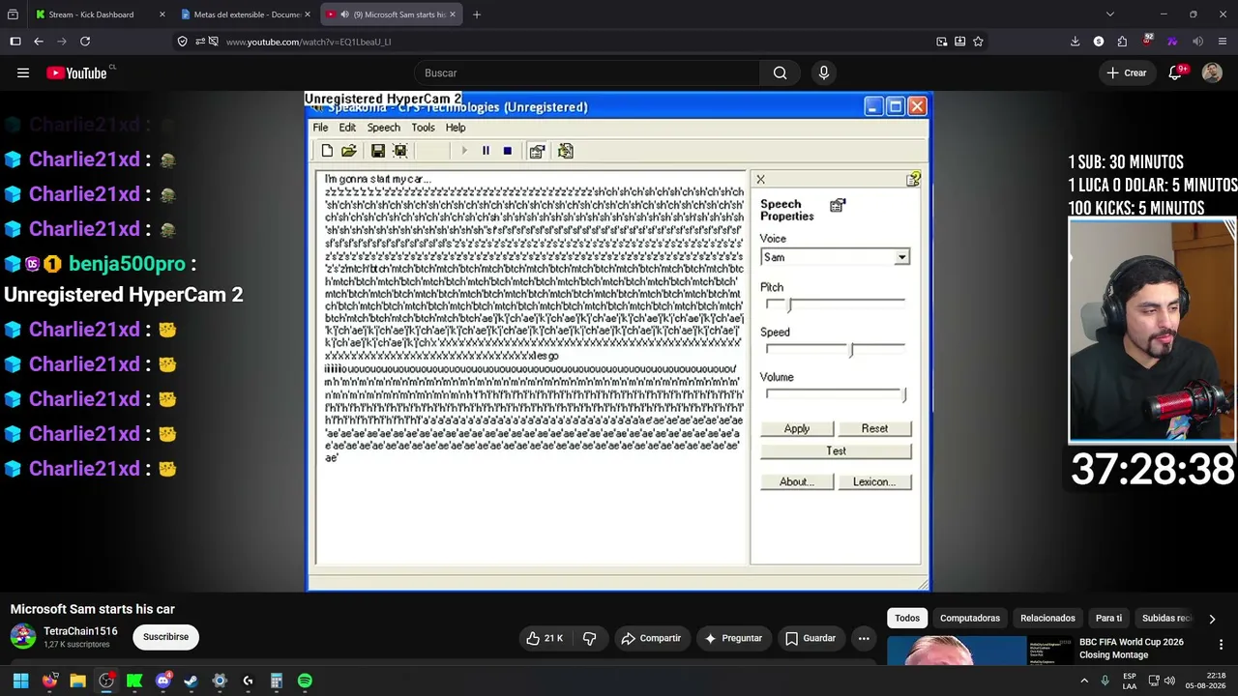Viewport: 1238px width, 696px height.
Task: Toggle the browser sidebar button
Action: click(x=15, y=42)
